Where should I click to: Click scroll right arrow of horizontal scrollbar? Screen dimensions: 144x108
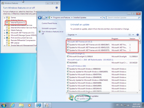coord(137,93)
